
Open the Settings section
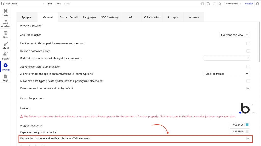[6, 67]
